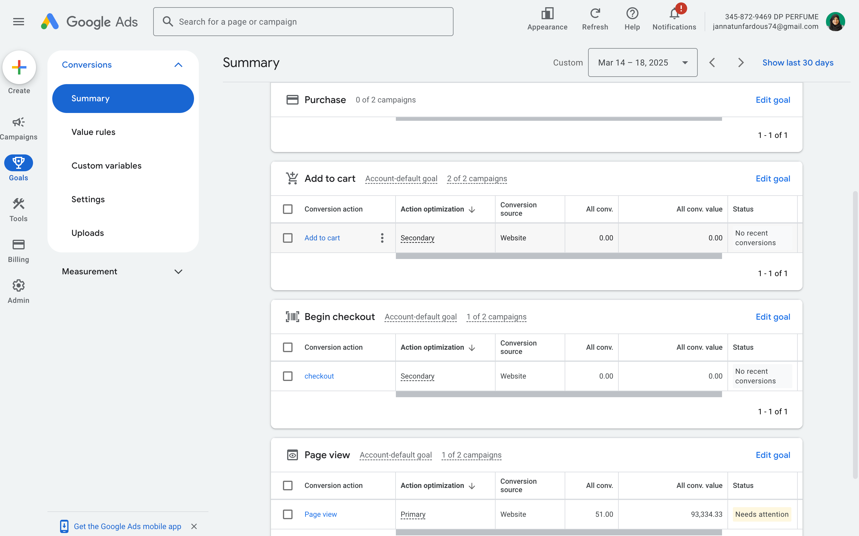Click the search magnifier icon
This screenshot has height=536, width=859.
click(x=168, y=22)
